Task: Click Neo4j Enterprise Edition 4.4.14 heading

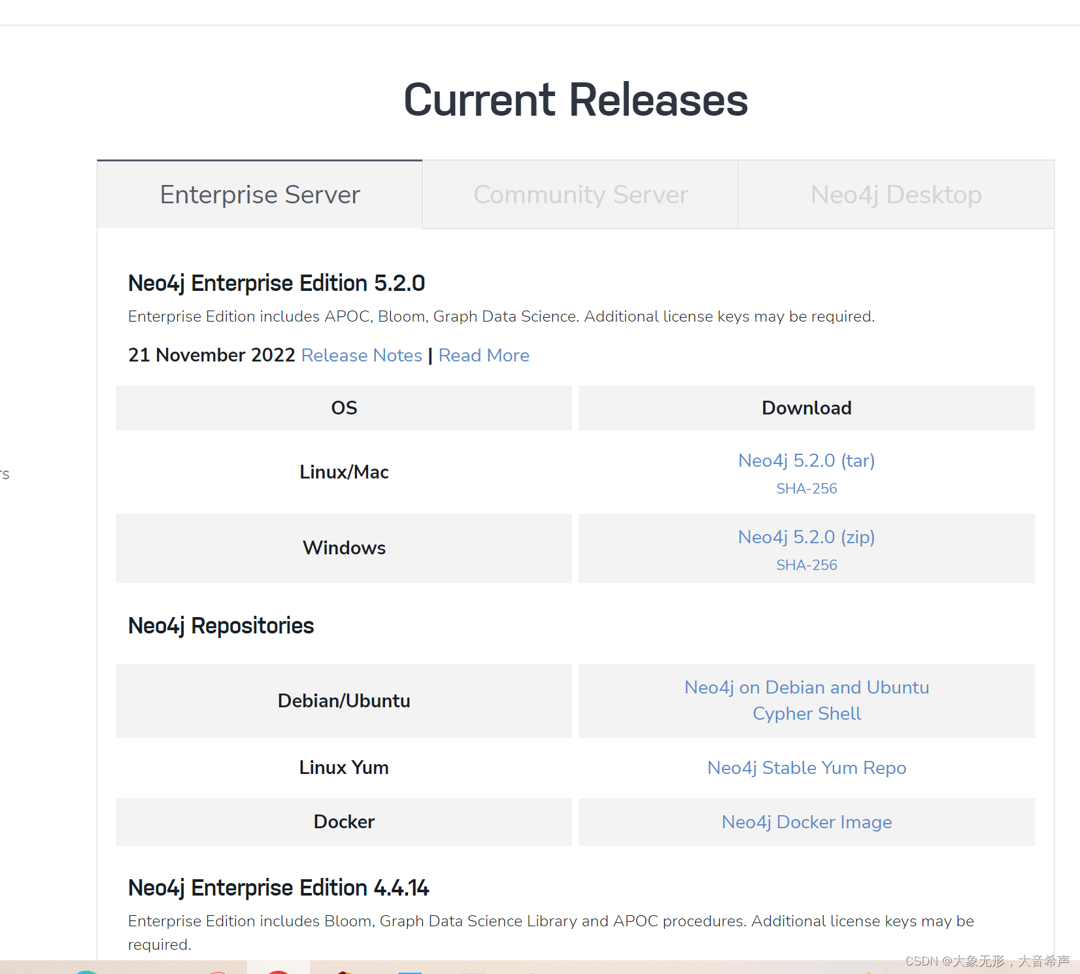Action: coord(278,888)
